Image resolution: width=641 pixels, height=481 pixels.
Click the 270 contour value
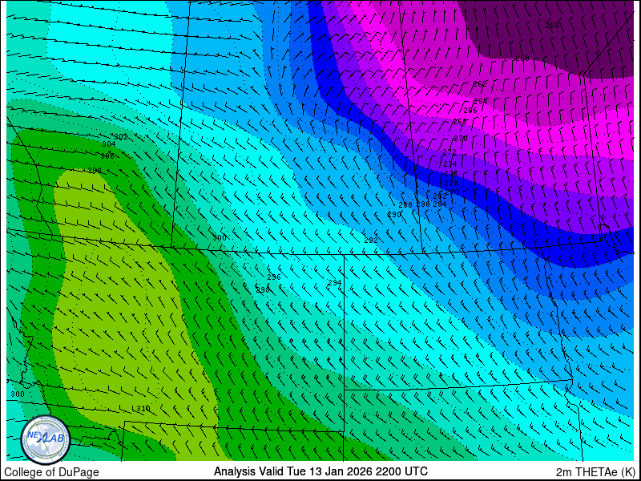click(461, 139)
